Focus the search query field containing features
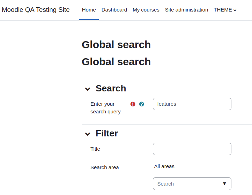Image resolution: width=252 pixels, height=195 pixels. click(192, 104)
